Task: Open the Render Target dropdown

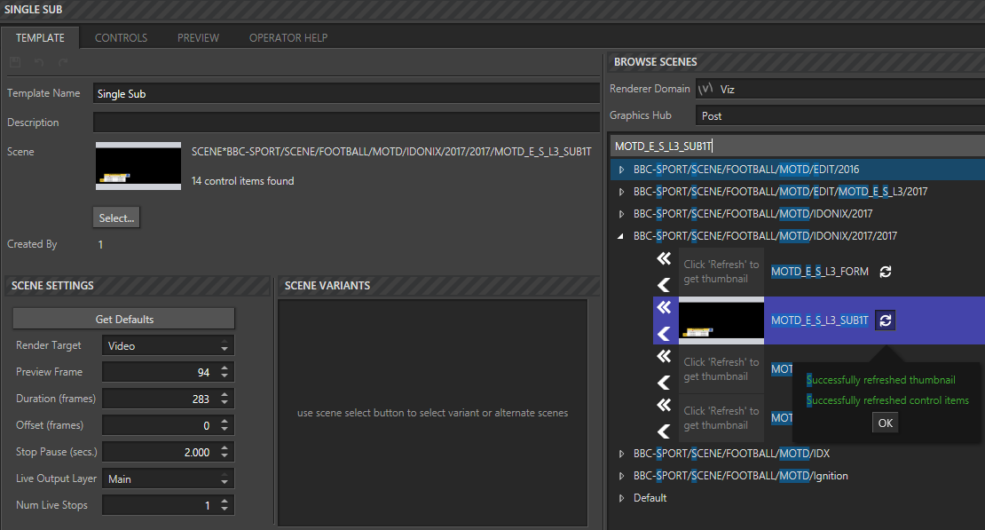Action: [168, 346]
